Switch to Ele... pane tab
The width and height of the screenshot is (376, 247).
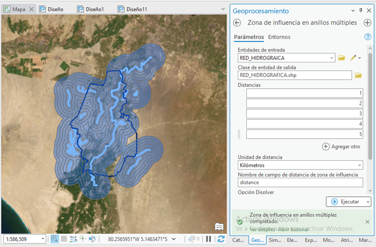292,240
